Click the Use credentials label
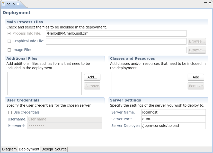The image size is (213, 153). (x=26, y=113)
